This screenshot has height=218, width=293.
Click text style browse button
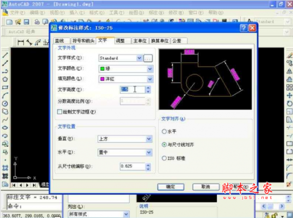coord(148,58)
